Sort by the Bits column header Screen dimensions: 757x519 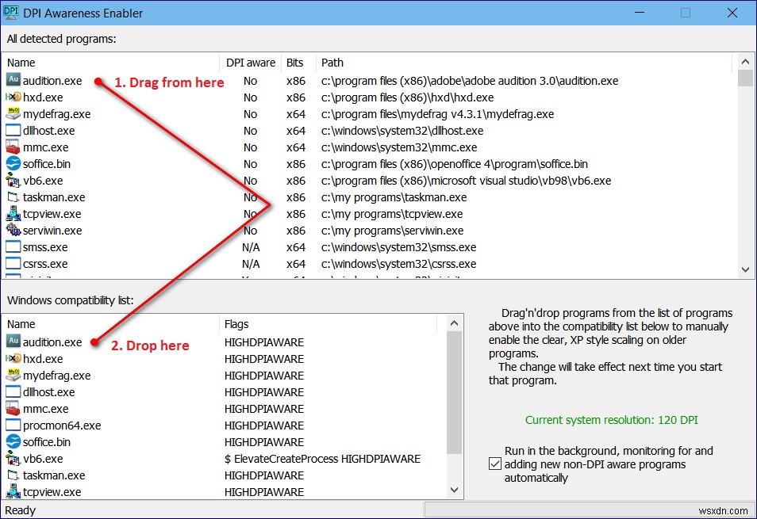click(298, 63)
